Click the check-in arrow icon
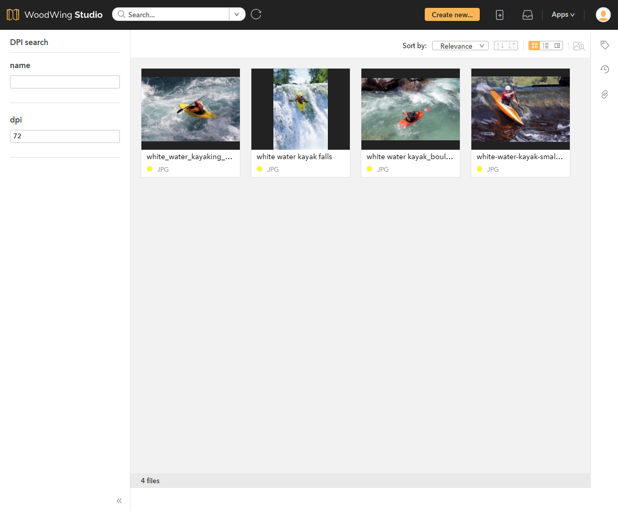 coord(499,15)
